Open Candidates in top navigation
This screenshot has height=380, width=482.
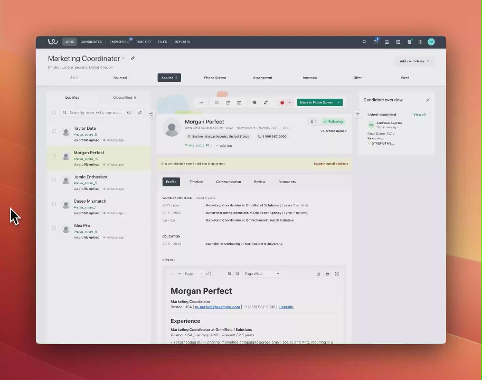pyautogui.click(x=91, y=42)
